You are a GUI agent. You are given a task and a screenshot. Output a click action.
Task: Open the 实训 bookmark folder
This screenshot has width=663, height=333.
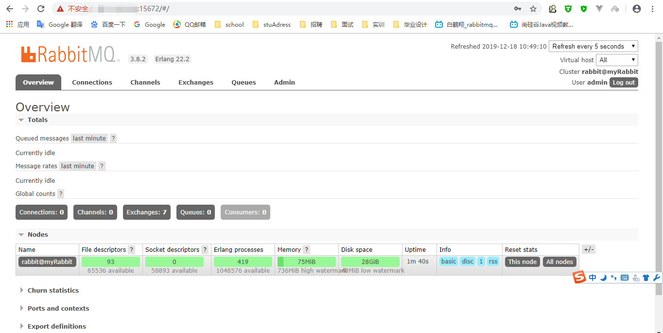tap(373, 24)
